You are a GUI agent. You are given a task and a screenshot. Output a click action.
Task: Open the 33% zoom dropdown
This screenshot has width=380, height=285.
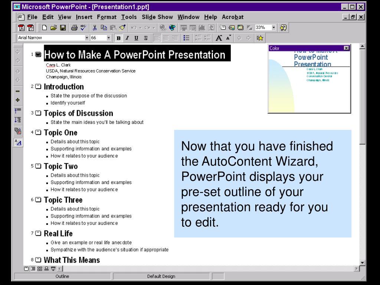pyautogui.click(x=274, y=27)
